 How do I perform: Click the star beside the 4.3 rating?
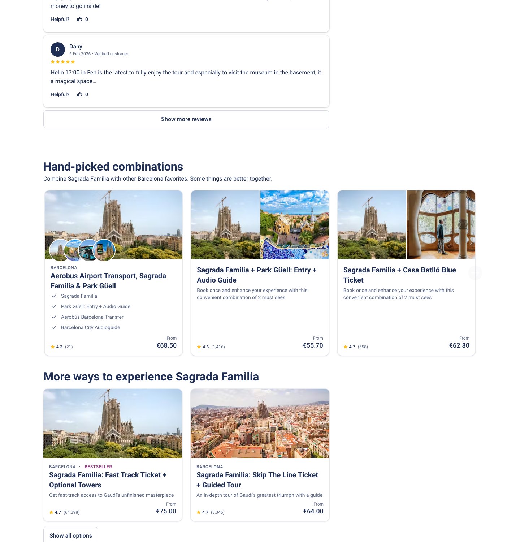pyautogui.click(x=53, y=347)
